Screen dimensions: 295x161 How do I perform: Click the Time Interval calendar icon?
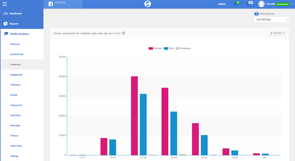click(256, 14)
